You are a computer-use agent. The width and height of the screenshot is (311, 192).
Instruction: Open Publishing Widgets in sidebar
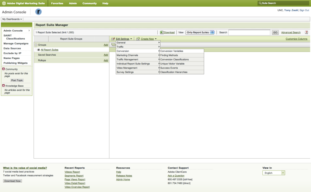pos(15,63)
